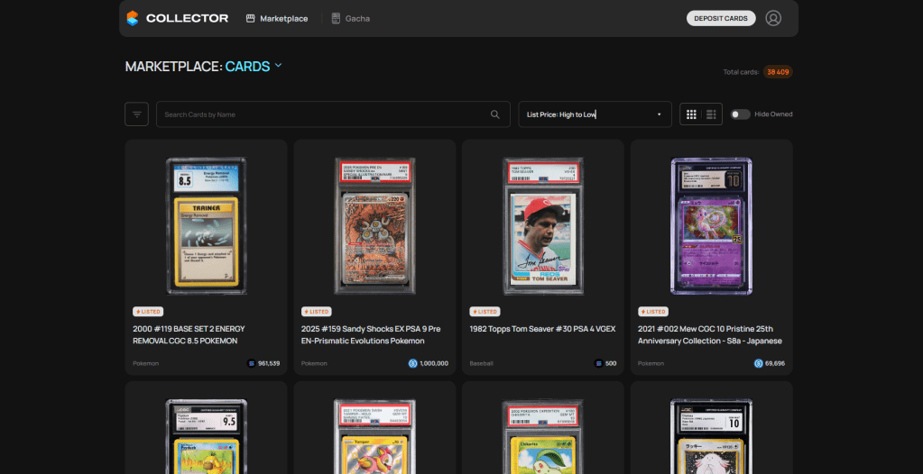This screenshot has height=474, width=923.
Task: Open the 1982 Topps Tom Seaver listing title
Action: click(542, 329)
